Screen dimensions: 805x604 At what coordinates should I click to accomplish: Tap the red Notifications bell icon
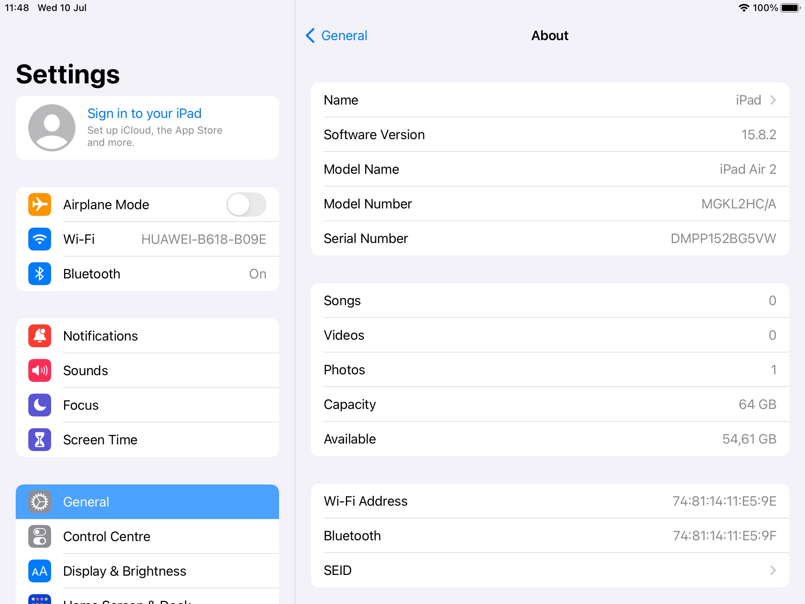[40, 336]
